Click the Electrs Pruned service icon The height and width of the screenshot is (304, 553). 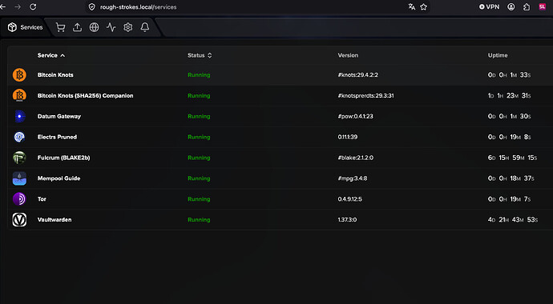tap(19, 137)
